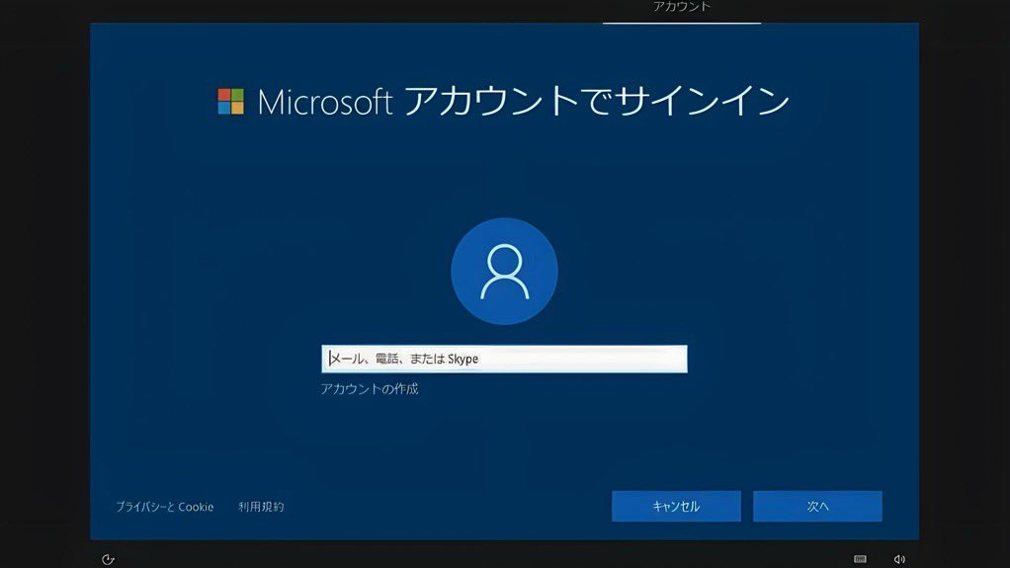Click the email, phone or Skype field
The height and width of the screenshot is (568, 1010).
coord(504,359)
